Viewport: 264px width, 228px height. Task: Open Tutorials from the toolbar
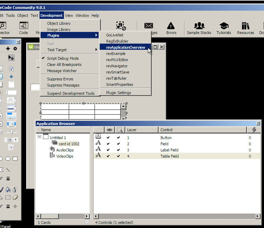point(223,28)
